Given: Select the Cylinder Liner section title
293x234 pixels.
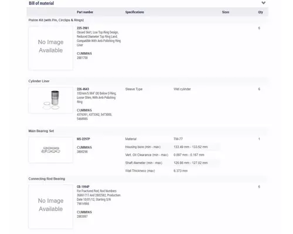Looking at the screenshot, I should [39, 81].
